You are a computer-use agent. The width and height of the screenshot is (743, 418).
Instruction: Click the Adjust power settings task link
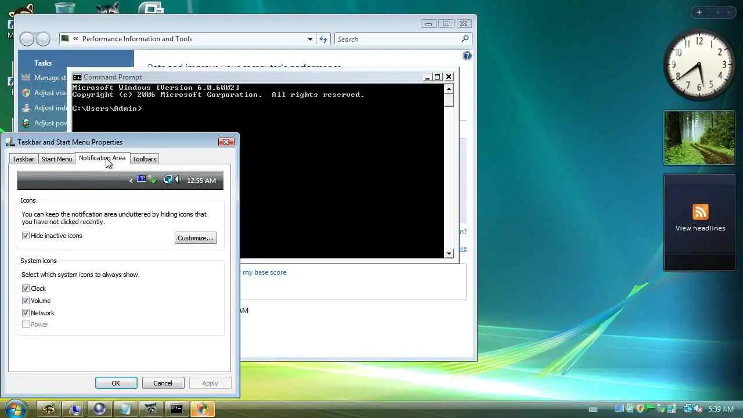51,122
